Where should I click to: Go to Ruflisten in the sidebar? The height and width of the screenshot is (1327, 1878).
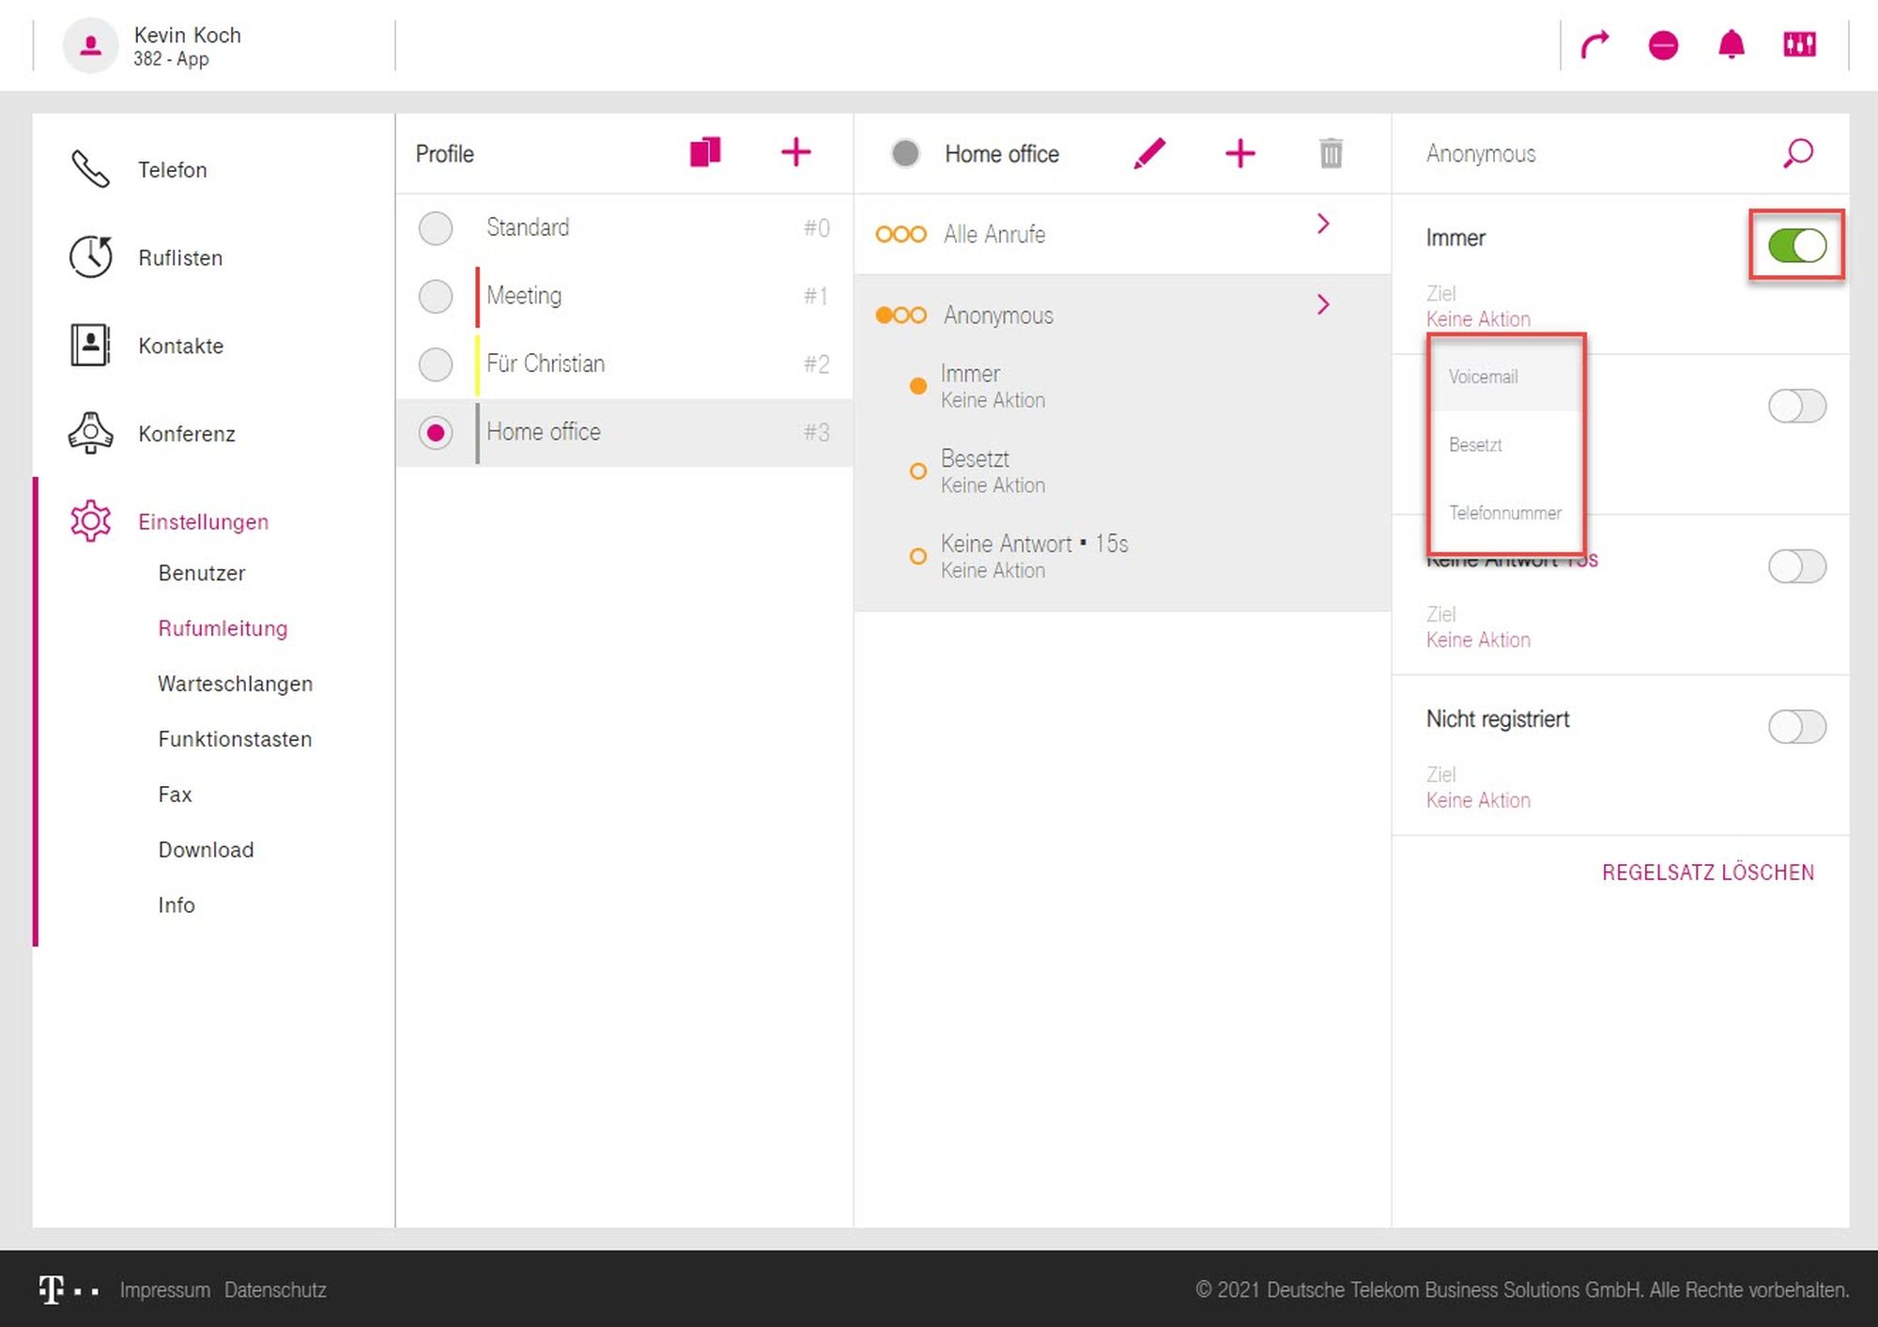click(180, 257)
